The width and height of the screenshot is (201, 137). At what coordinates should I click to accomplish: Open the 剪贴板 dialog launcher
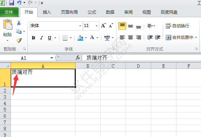(x=24, y=49)
